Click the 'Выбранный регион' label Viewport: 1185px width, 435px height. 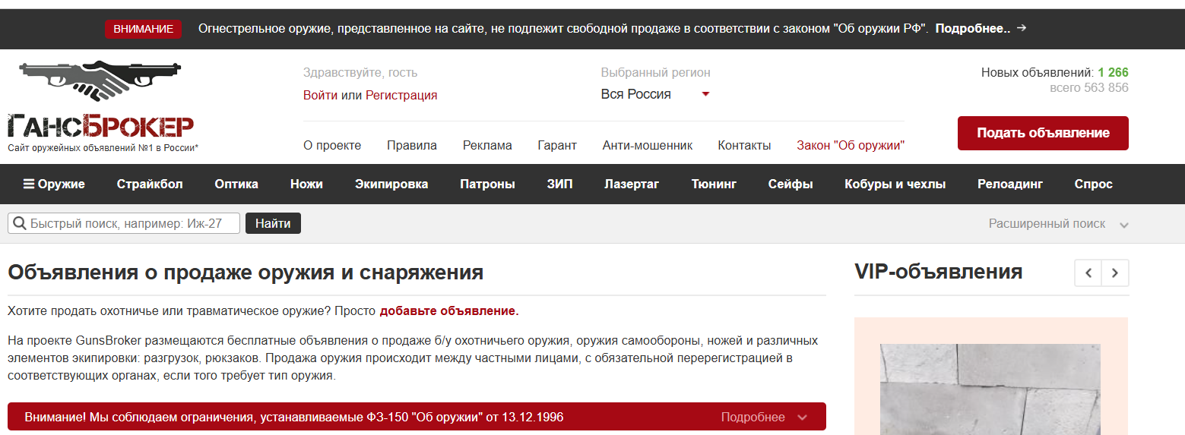pyautogui.click(x=656, y=73)
